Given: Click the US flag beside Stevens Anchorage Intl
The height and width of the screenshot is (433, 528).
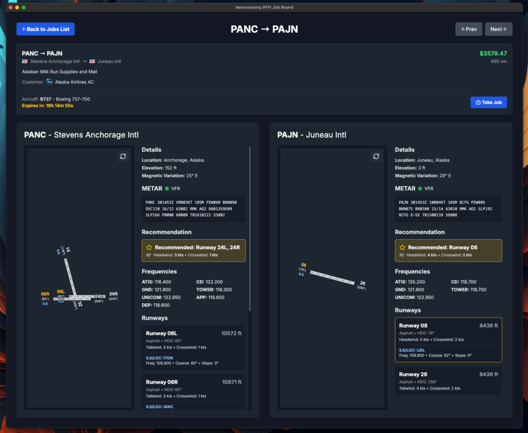Looking at the screenshot, I should [x=25, y=61].
